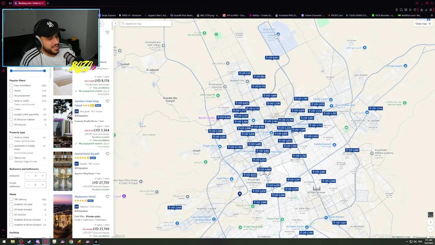Increase the Private bathrooms count
The width and height of the screenshot is (435, 245).
(x=42, y=184)
